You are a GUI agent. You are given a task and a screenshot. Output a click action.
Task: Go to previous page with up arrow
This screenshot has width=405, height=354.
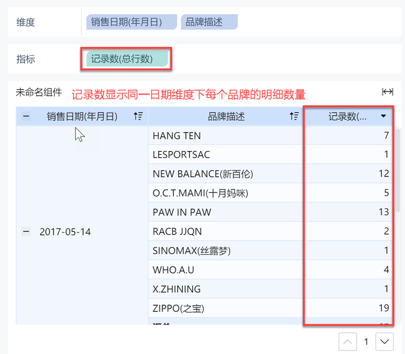348,342
